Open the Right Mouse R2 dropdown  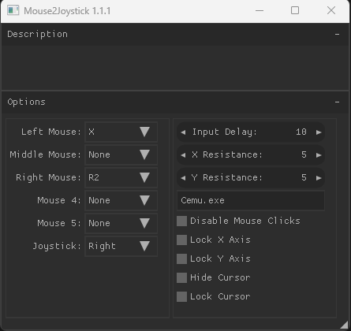click(x=121, y=177)
